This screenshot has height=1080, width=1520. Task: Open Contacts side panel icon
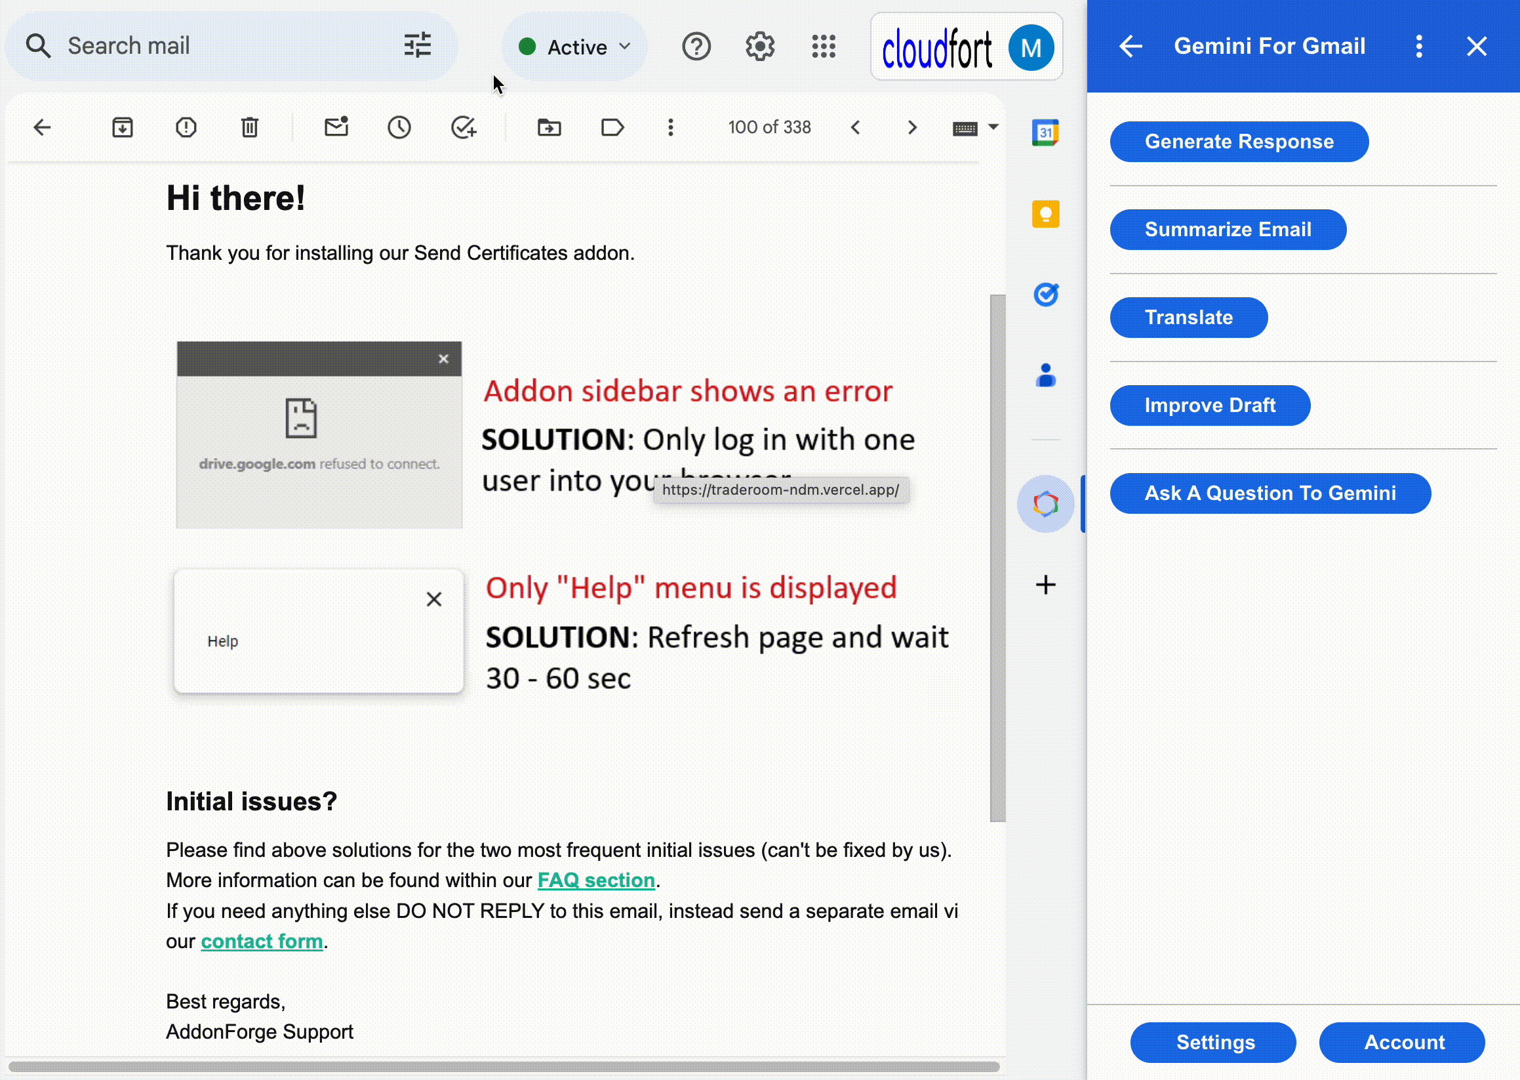[1045, 375]
